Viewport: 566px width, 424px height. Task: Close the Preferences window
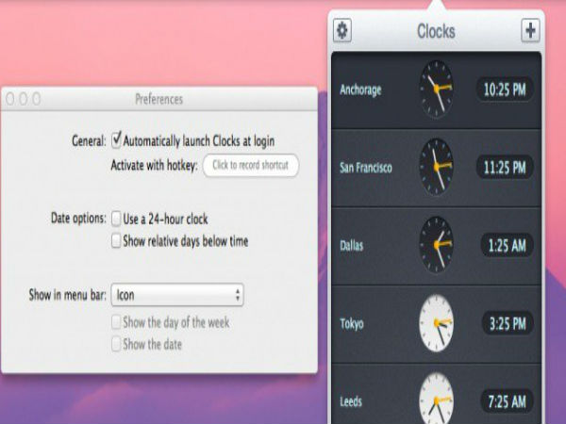tap(10, 98)
